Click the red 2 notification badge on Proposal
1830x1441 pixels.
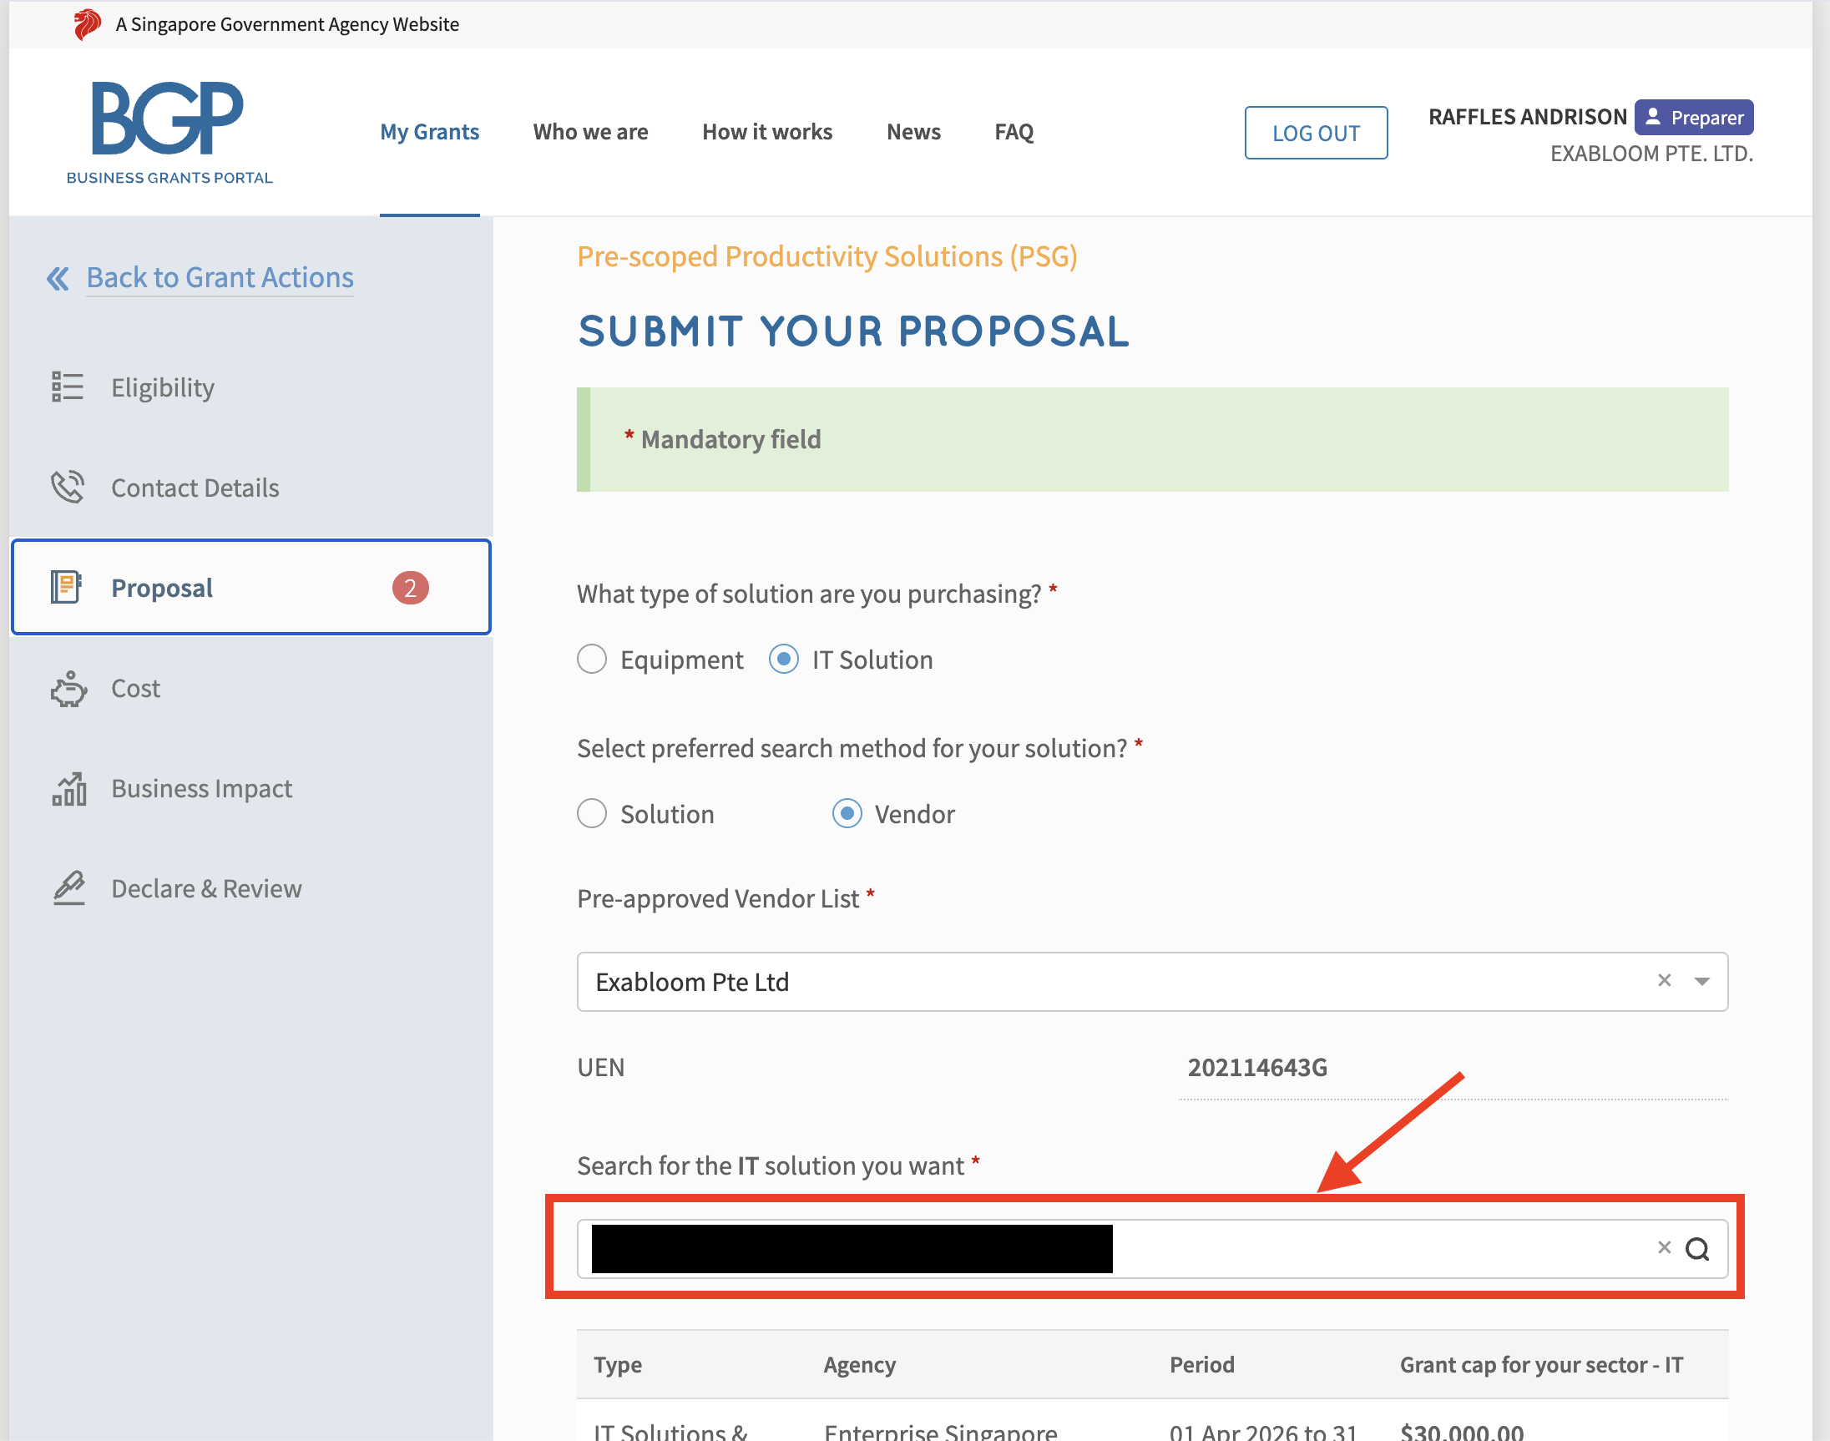410,588
